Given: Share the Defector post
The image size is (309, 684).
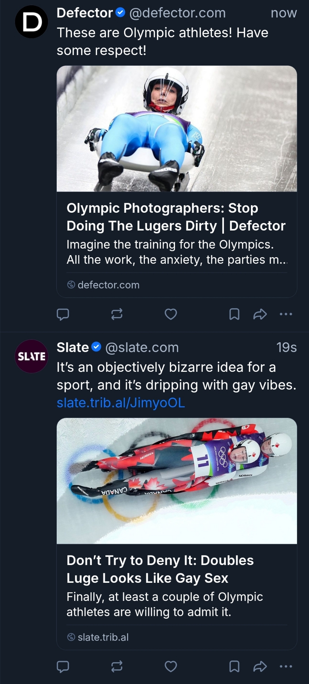Looking at the screenshot, I should [260, 314].
